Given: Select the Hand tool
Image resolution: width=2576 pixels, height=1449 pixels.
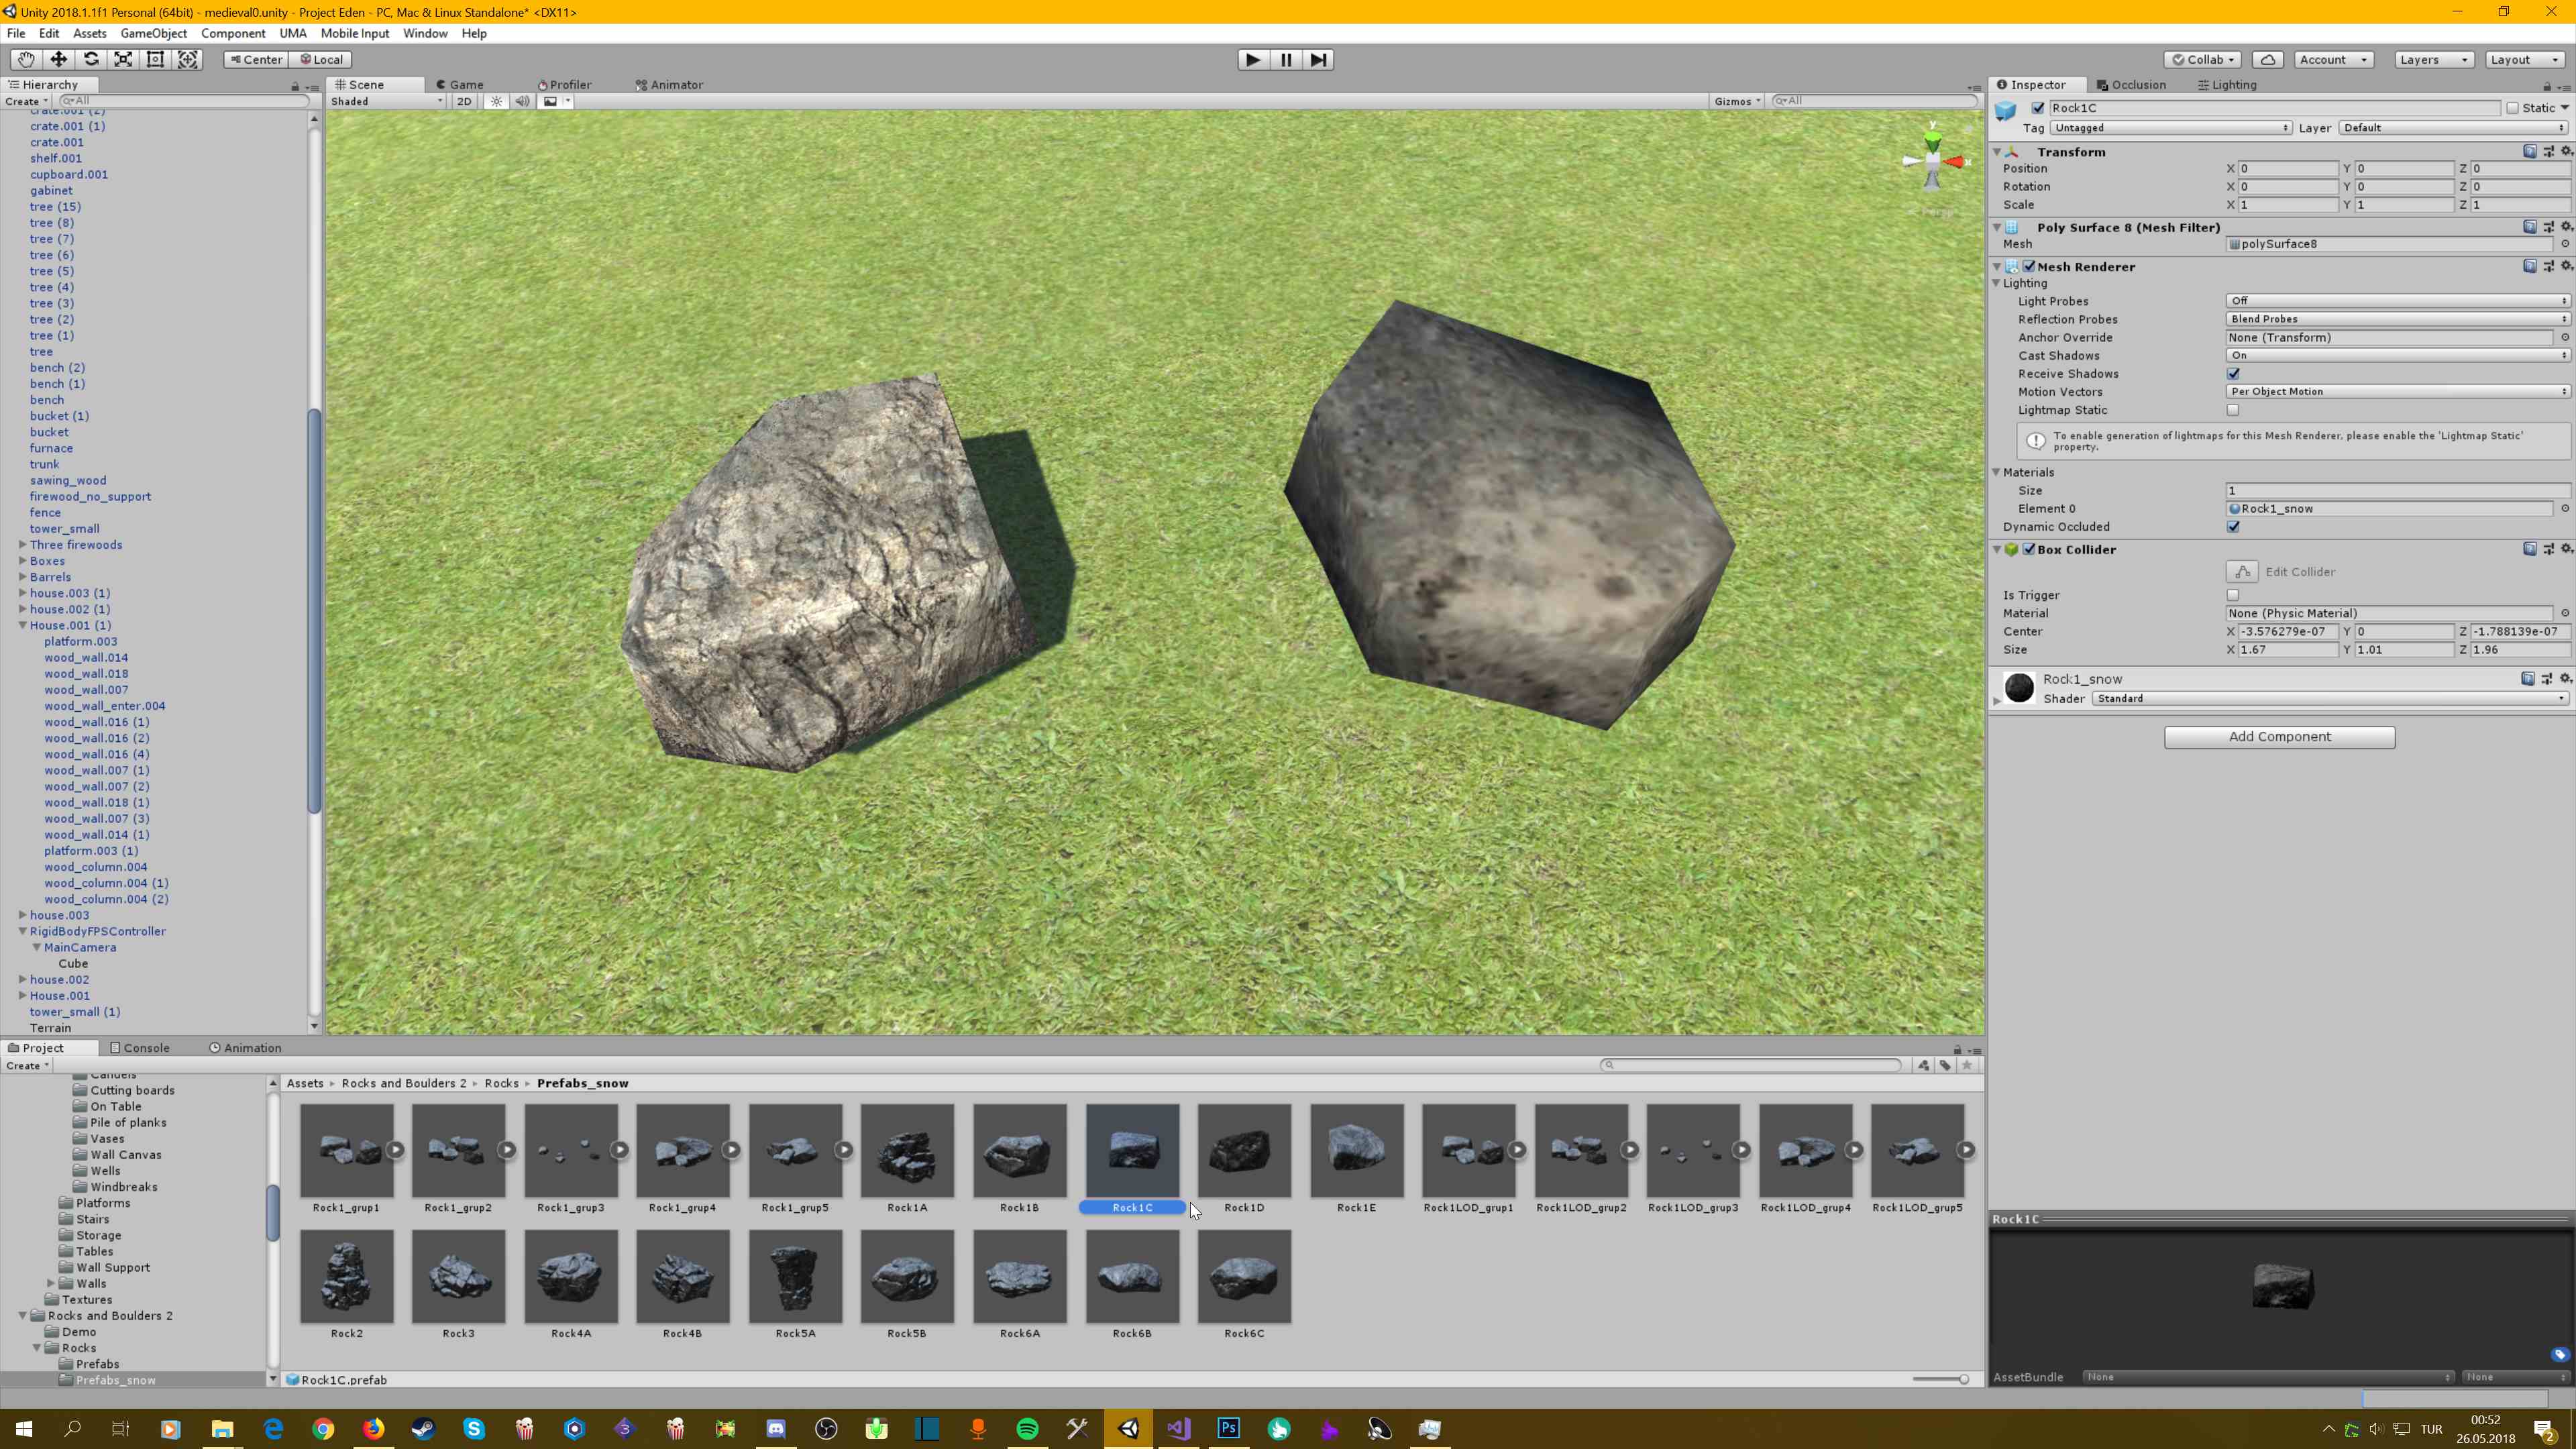Looking at the screenshot, I should click(25, 59).
